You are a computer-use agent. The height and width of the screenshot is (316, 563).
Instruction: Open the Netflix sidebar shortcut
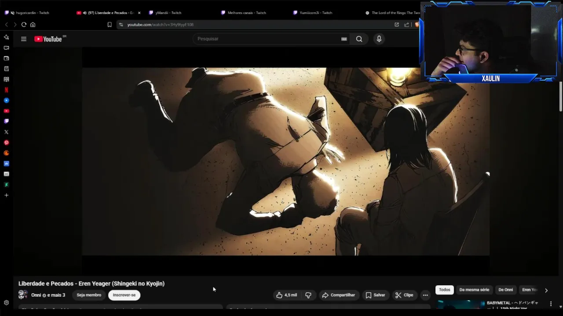tap(6, 90)
